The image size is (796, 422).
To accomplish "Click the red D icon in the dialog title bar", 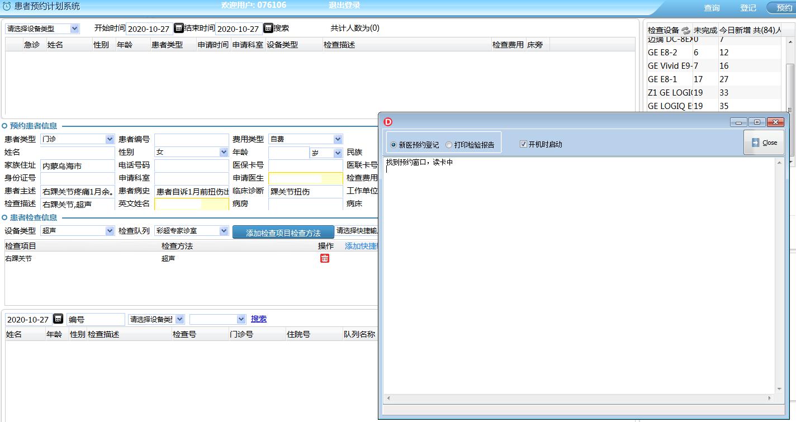I will click(x=388, y=122).
